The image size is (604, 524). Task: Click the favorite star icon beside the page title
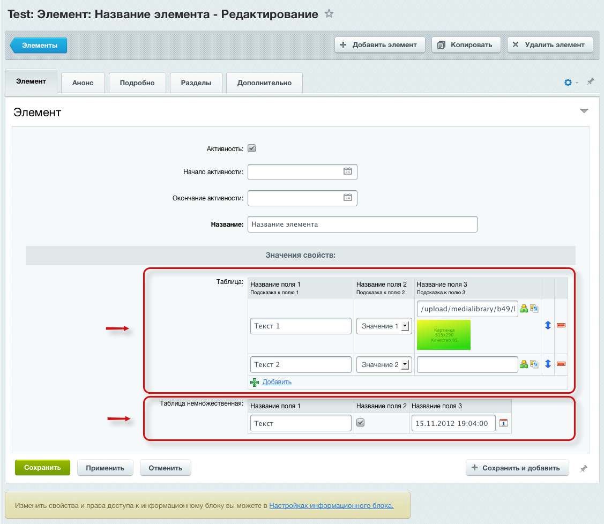click(329, 14)
